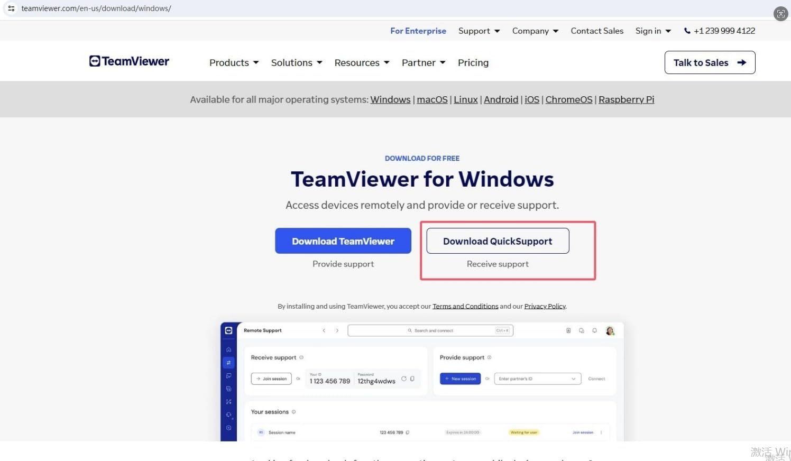Click the Join session link in the sessions row
791x461 pixels.
[x=583, y=432]
